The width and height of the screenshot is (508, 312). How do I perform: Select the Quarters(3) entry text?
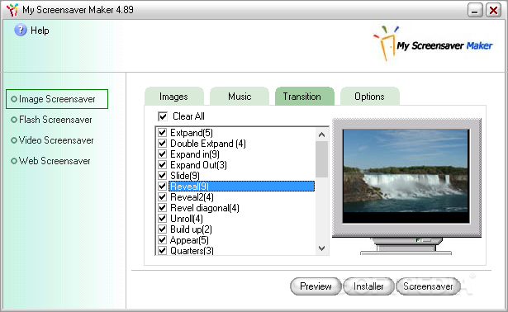click(192, 251)
